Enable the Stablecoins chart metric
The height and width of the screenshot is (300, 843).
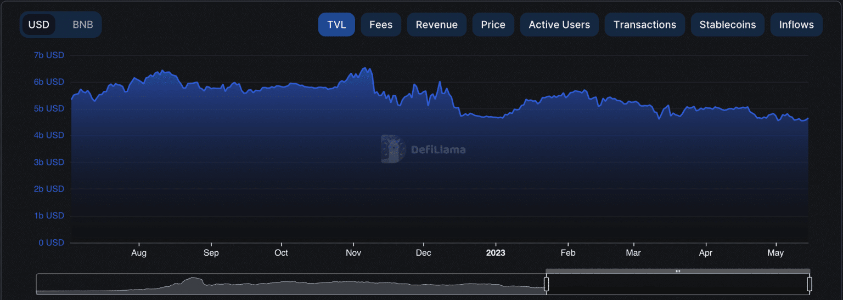(x=727, y=25)
